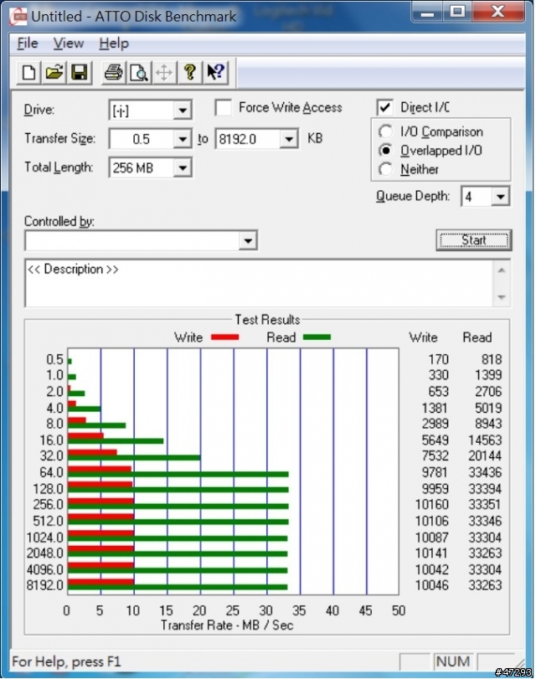This screenshot has height=679, width=536.
Task: Click inside the Description text box
Action: click(259, 283)
